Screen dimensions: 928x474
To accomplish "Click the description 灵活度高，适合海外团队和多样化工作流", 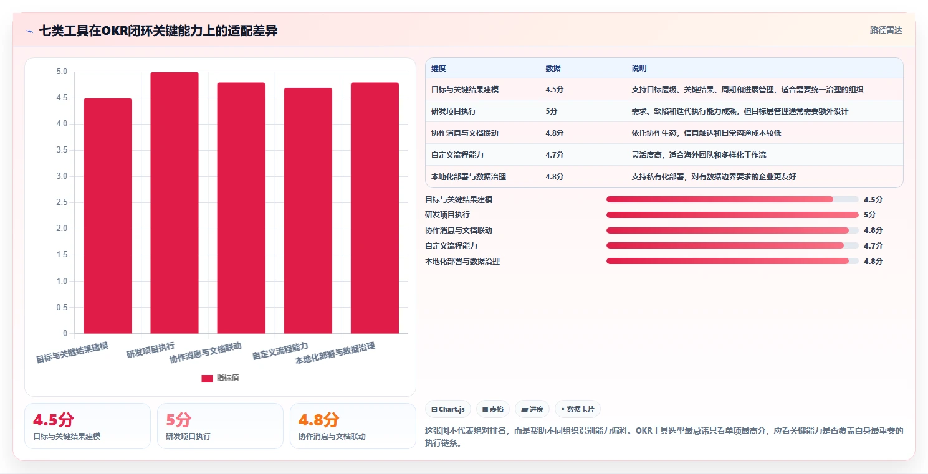I will click(699, 155).
